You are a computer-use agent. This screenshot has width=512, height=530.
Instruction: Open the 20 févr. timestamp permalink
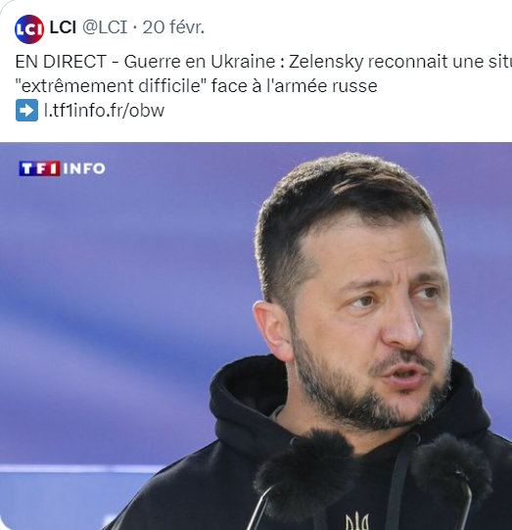173,26
